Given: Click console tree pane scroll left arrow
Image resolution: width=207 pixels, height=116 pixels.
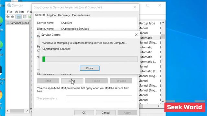Looking at the screenshot, I should coord(8,111).
